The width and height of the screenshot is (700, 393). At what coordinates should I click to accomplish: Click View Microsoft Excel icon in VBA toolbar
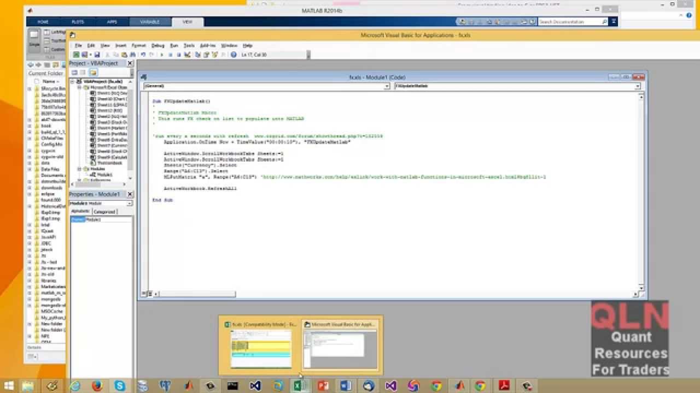(77, 55)
